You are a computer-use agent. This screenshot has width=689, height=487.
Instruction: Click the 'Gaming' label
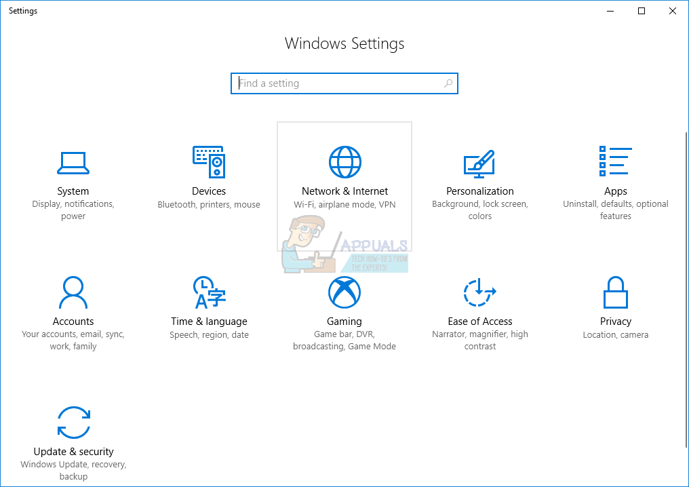tap(344, 322)
